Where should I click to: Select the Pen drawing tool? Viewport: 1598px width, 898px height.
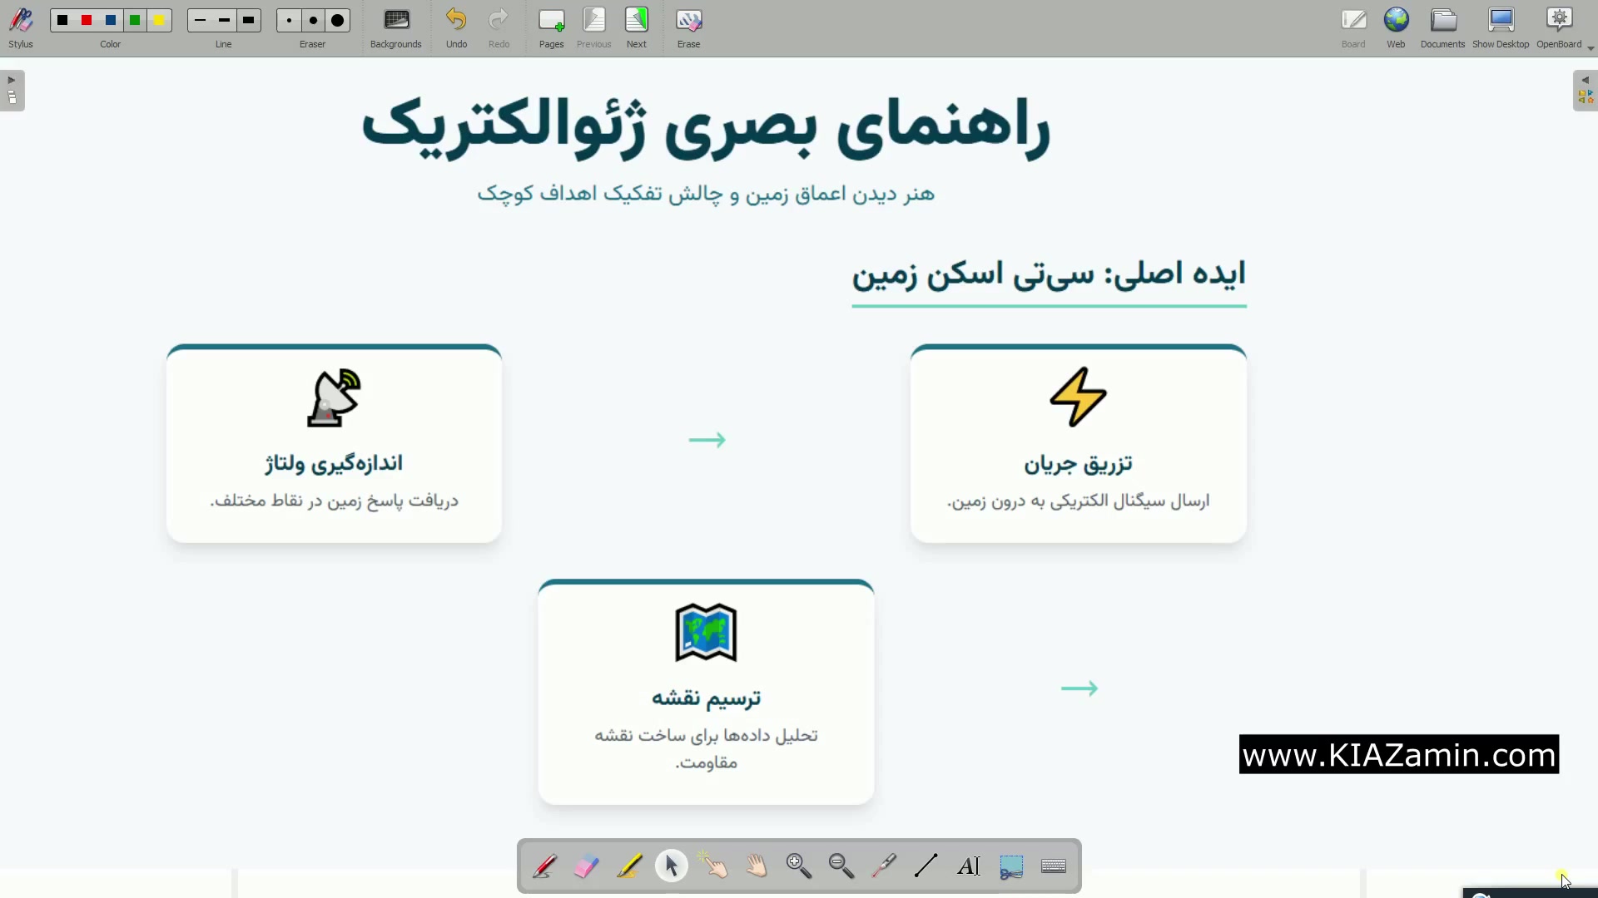click(545, 866)
